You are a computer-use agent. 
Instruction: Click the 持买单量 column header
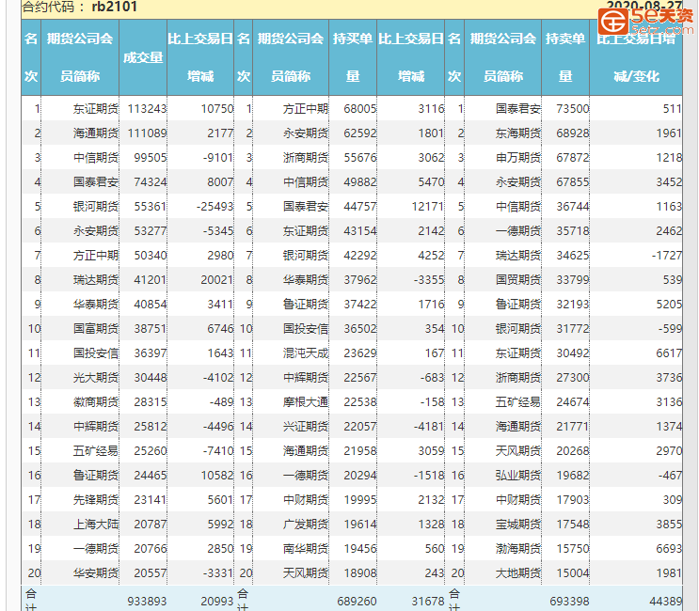pos(353,57)
